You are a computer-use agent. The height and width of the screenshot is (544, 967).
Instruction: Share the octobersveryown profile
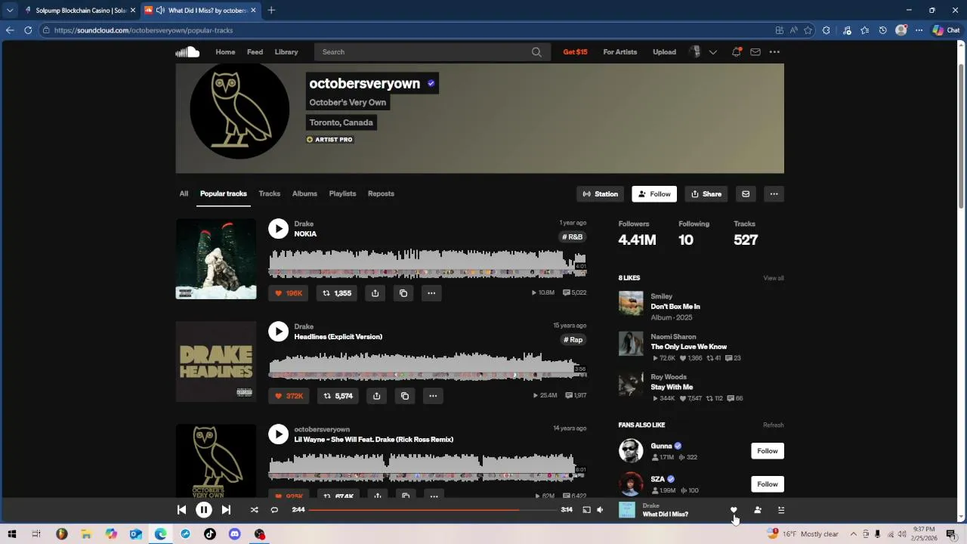[706, 194]
